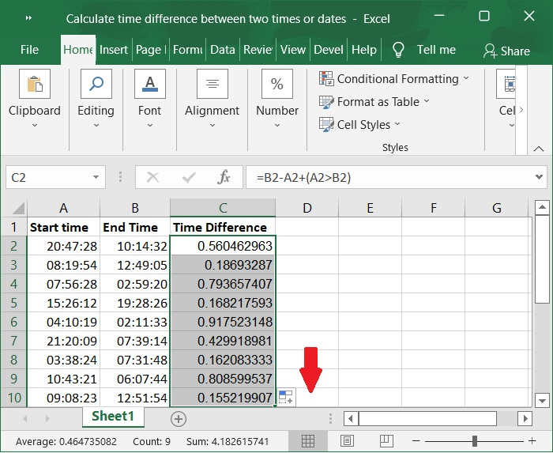Open the Clipboard paste group icon
Image resolution: width=553 pixels, height=453 pixels.
click(x=34, y=85)
